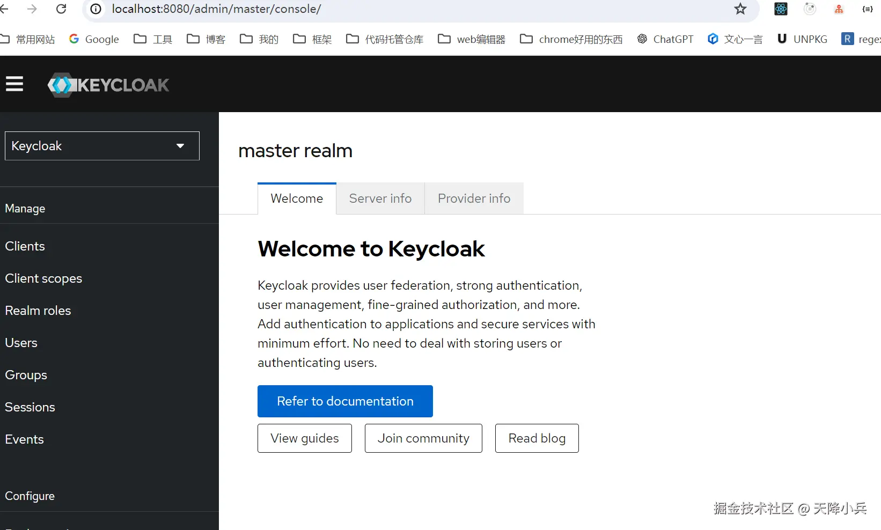Click the site info icon in address bar

(96, 9)
